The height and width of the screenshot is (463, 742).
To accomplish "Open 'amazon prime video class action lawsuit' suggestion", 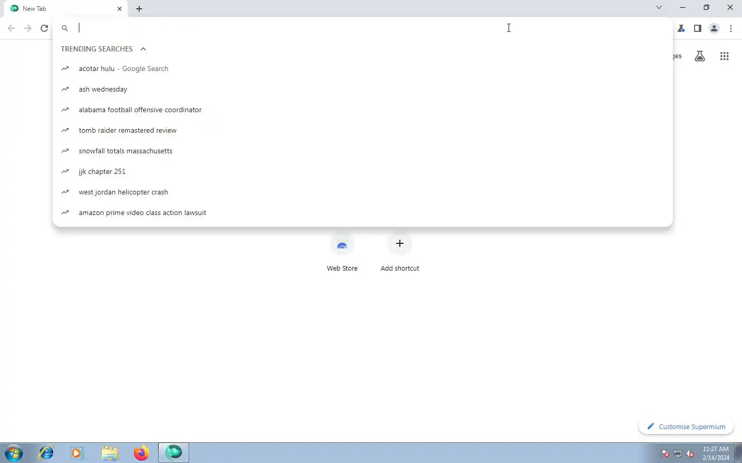I will (x=363, y=212).
